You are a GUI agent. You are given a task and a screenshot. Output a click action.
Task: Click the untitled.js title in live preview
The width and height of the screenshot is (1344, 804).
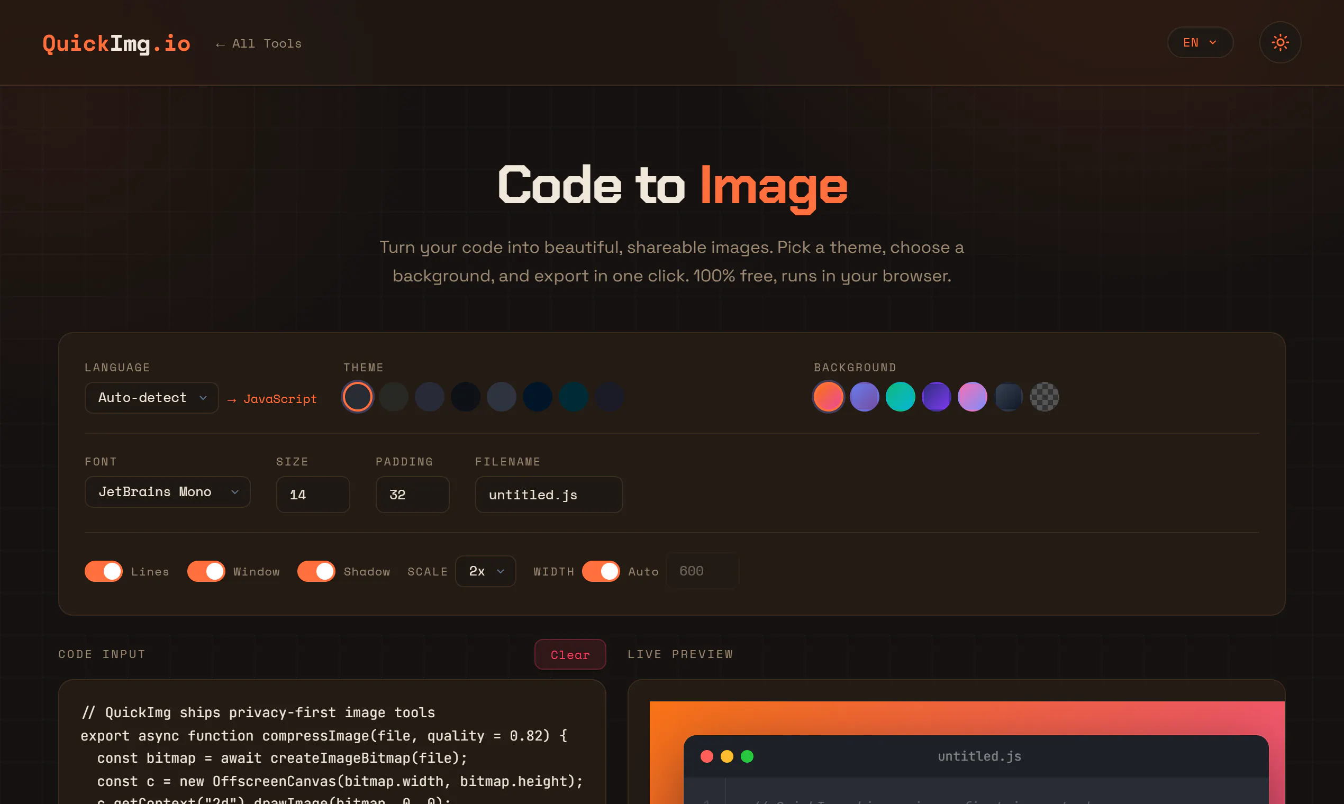979,756
